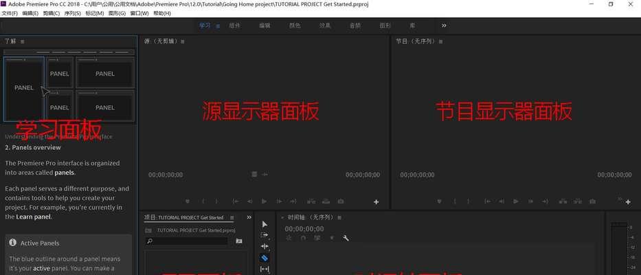The image size is (641, 275).
Task: Export frame from Program monitor
Action: pos(592,201)
